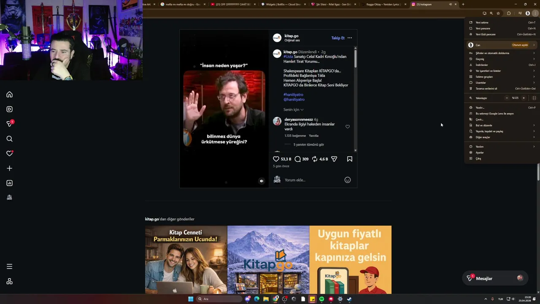Repost the kitap.go post
Screen dimensions: 540x304
(315, 159)
